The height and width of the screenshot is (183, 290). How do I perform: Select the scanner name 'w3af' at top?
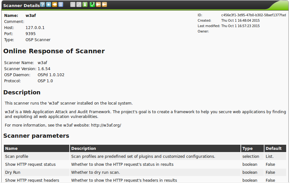[31, 16]
